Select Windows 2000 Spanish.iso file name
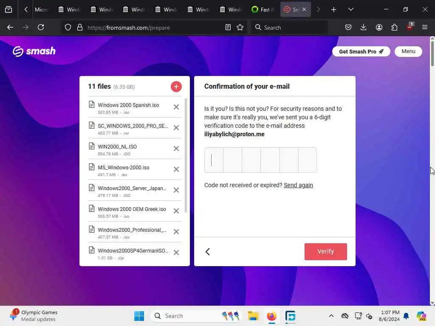The height and width of the screenshot is (326, 435). tap(128, 105)
